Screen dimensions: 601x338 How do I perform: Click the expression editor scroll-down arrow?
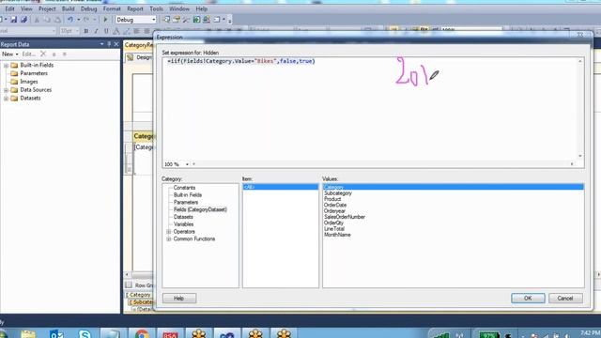coord(580,156)
